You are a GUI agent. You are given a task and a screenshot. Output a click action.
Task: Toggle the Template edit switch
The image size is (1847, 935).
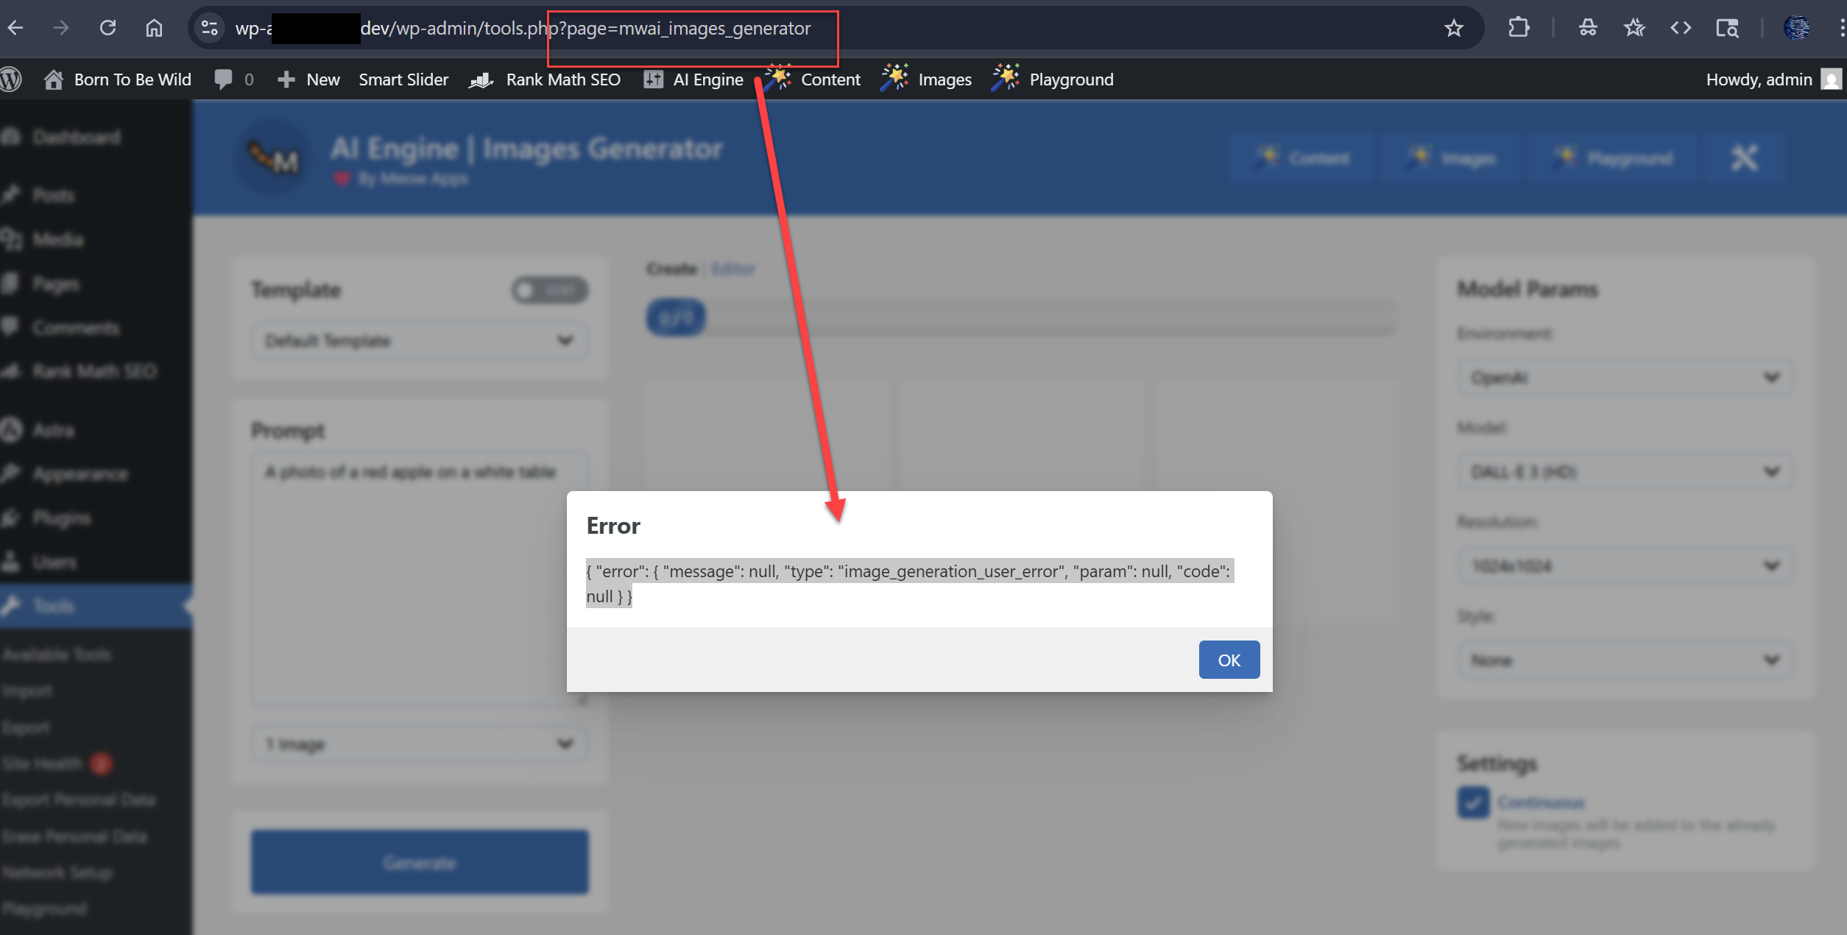coord(550,290)
